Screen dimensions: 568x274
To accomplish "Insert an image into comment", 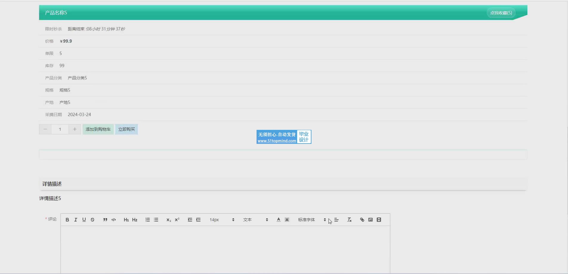I will 371,220.
